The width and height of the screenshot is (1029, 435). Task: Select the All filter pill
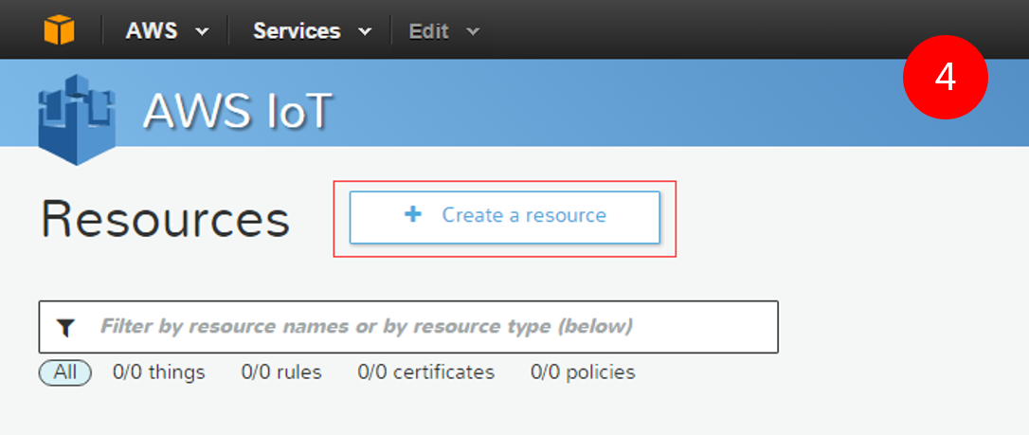[65, 372]
